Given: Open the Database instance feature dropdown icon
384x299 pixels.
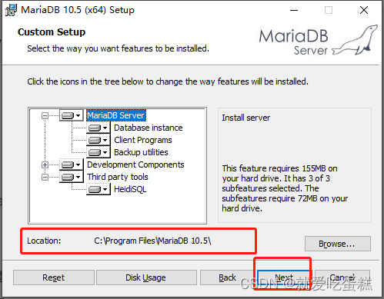Looking at the screenshot, I should (99, 128).
